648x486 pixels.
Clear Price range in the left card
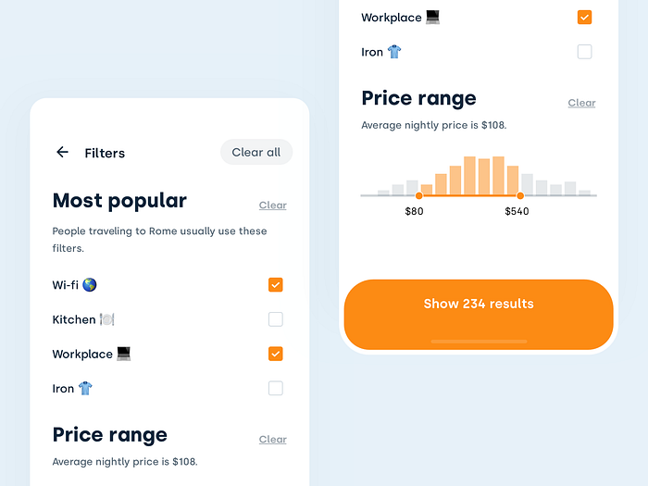(x=273, y=440)
